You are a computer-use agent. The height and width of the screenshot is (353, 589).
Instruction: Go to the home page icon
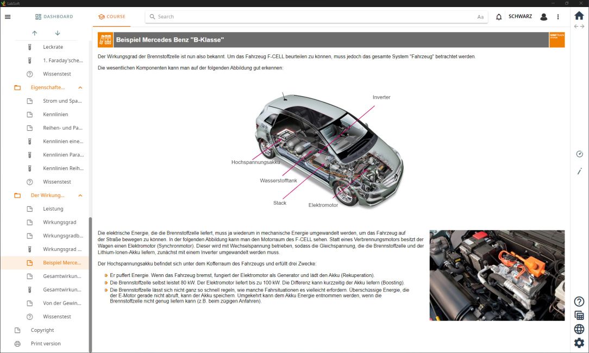click(x=579, y=16)
